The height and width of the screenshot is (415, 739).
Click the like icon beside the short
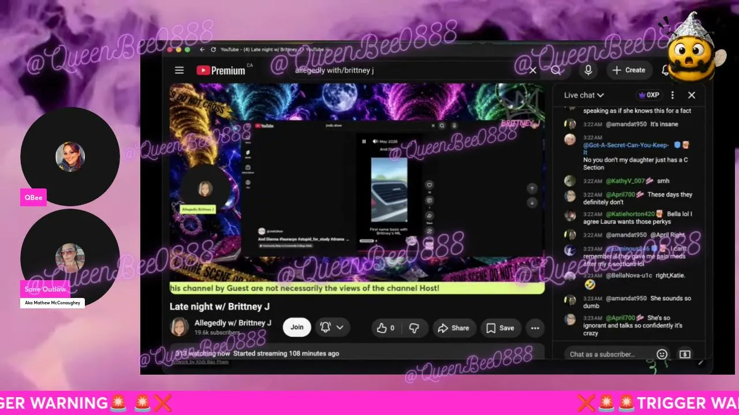coord(429,186)
